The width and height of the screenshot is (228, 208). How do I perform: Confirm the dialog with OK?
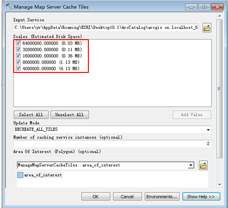coord(96,197)
